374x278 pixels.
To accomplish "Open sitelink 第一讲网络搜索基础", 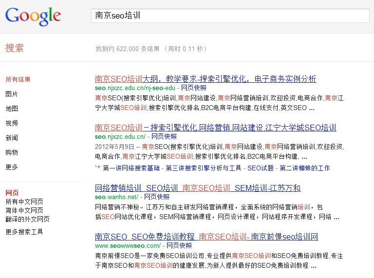I will (x=131, y=168).
